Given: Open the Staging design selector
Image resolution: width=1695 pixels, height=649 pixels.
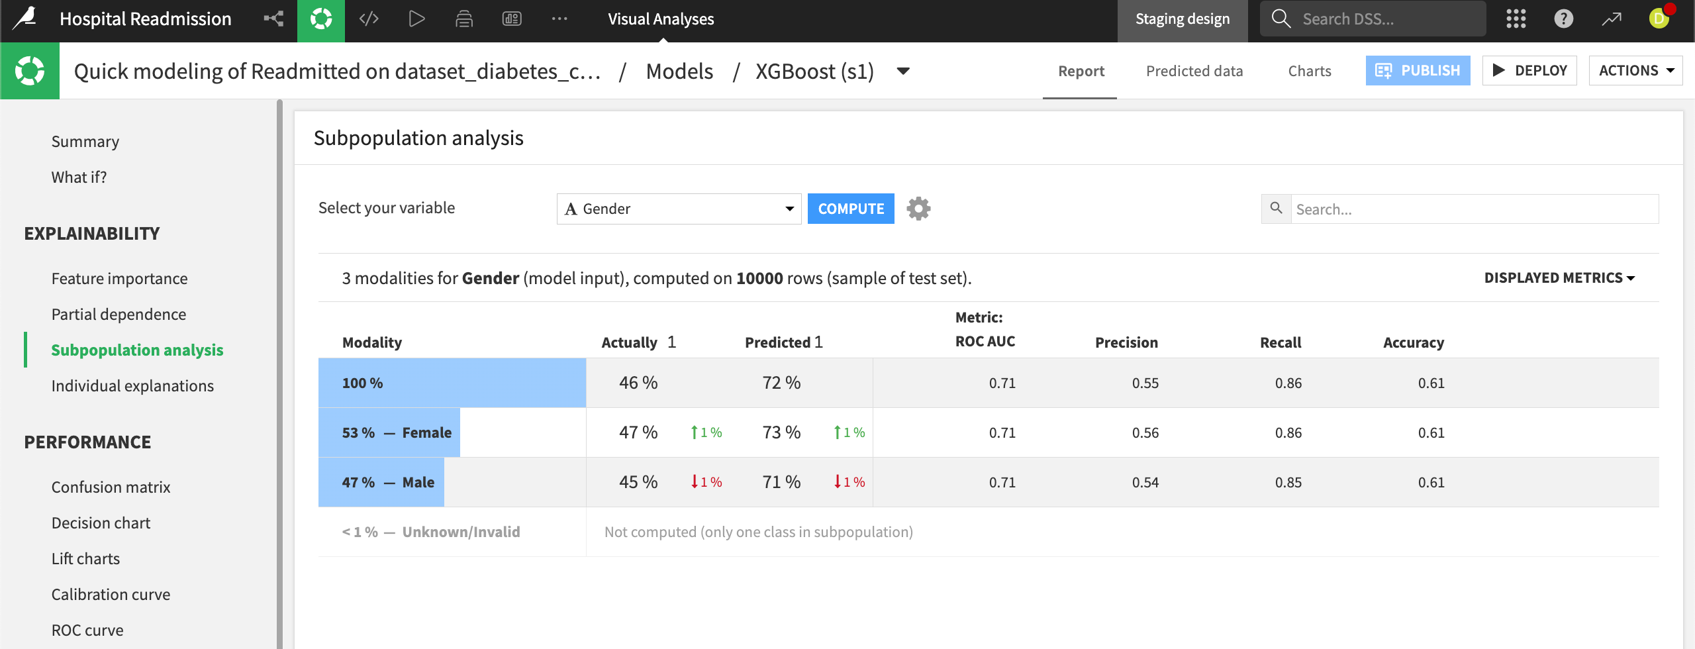Looking at the screenshot, I should coord(1183,19).
